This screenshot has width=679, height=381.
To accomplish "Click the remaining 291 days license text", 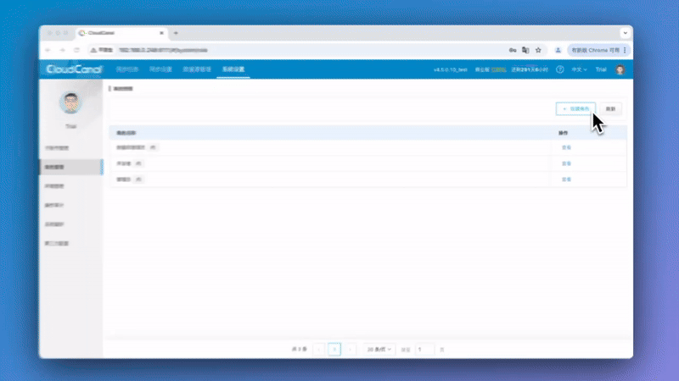I will coord(530,69).
